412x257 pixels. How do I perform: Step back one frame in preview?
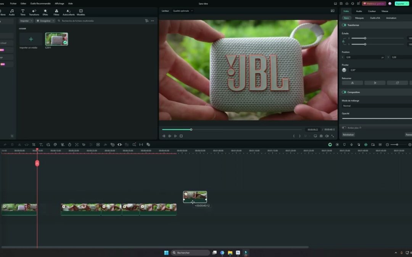click(x=164, y=136)
